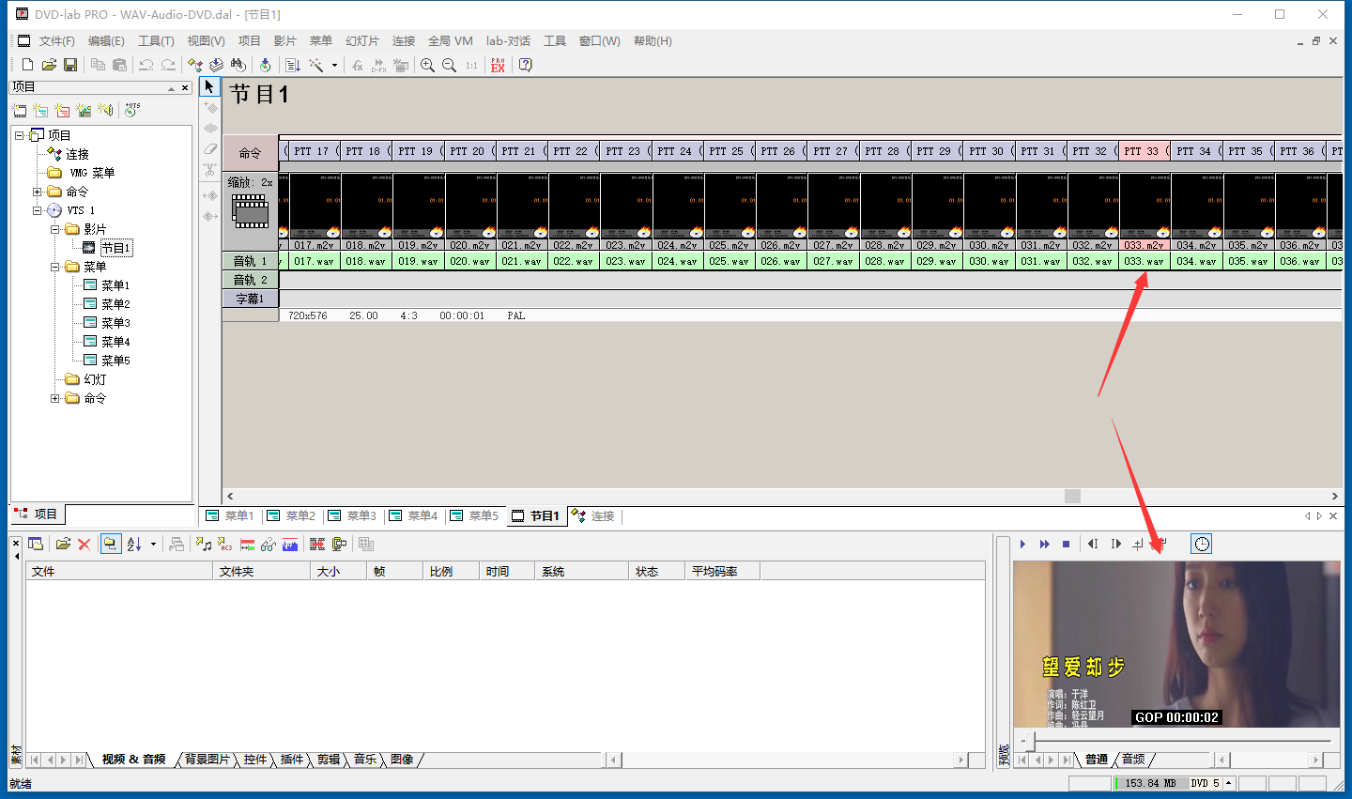Collapse the root 项目 tree node
This screenshot has width=1352, height=799.
(19, 135)
